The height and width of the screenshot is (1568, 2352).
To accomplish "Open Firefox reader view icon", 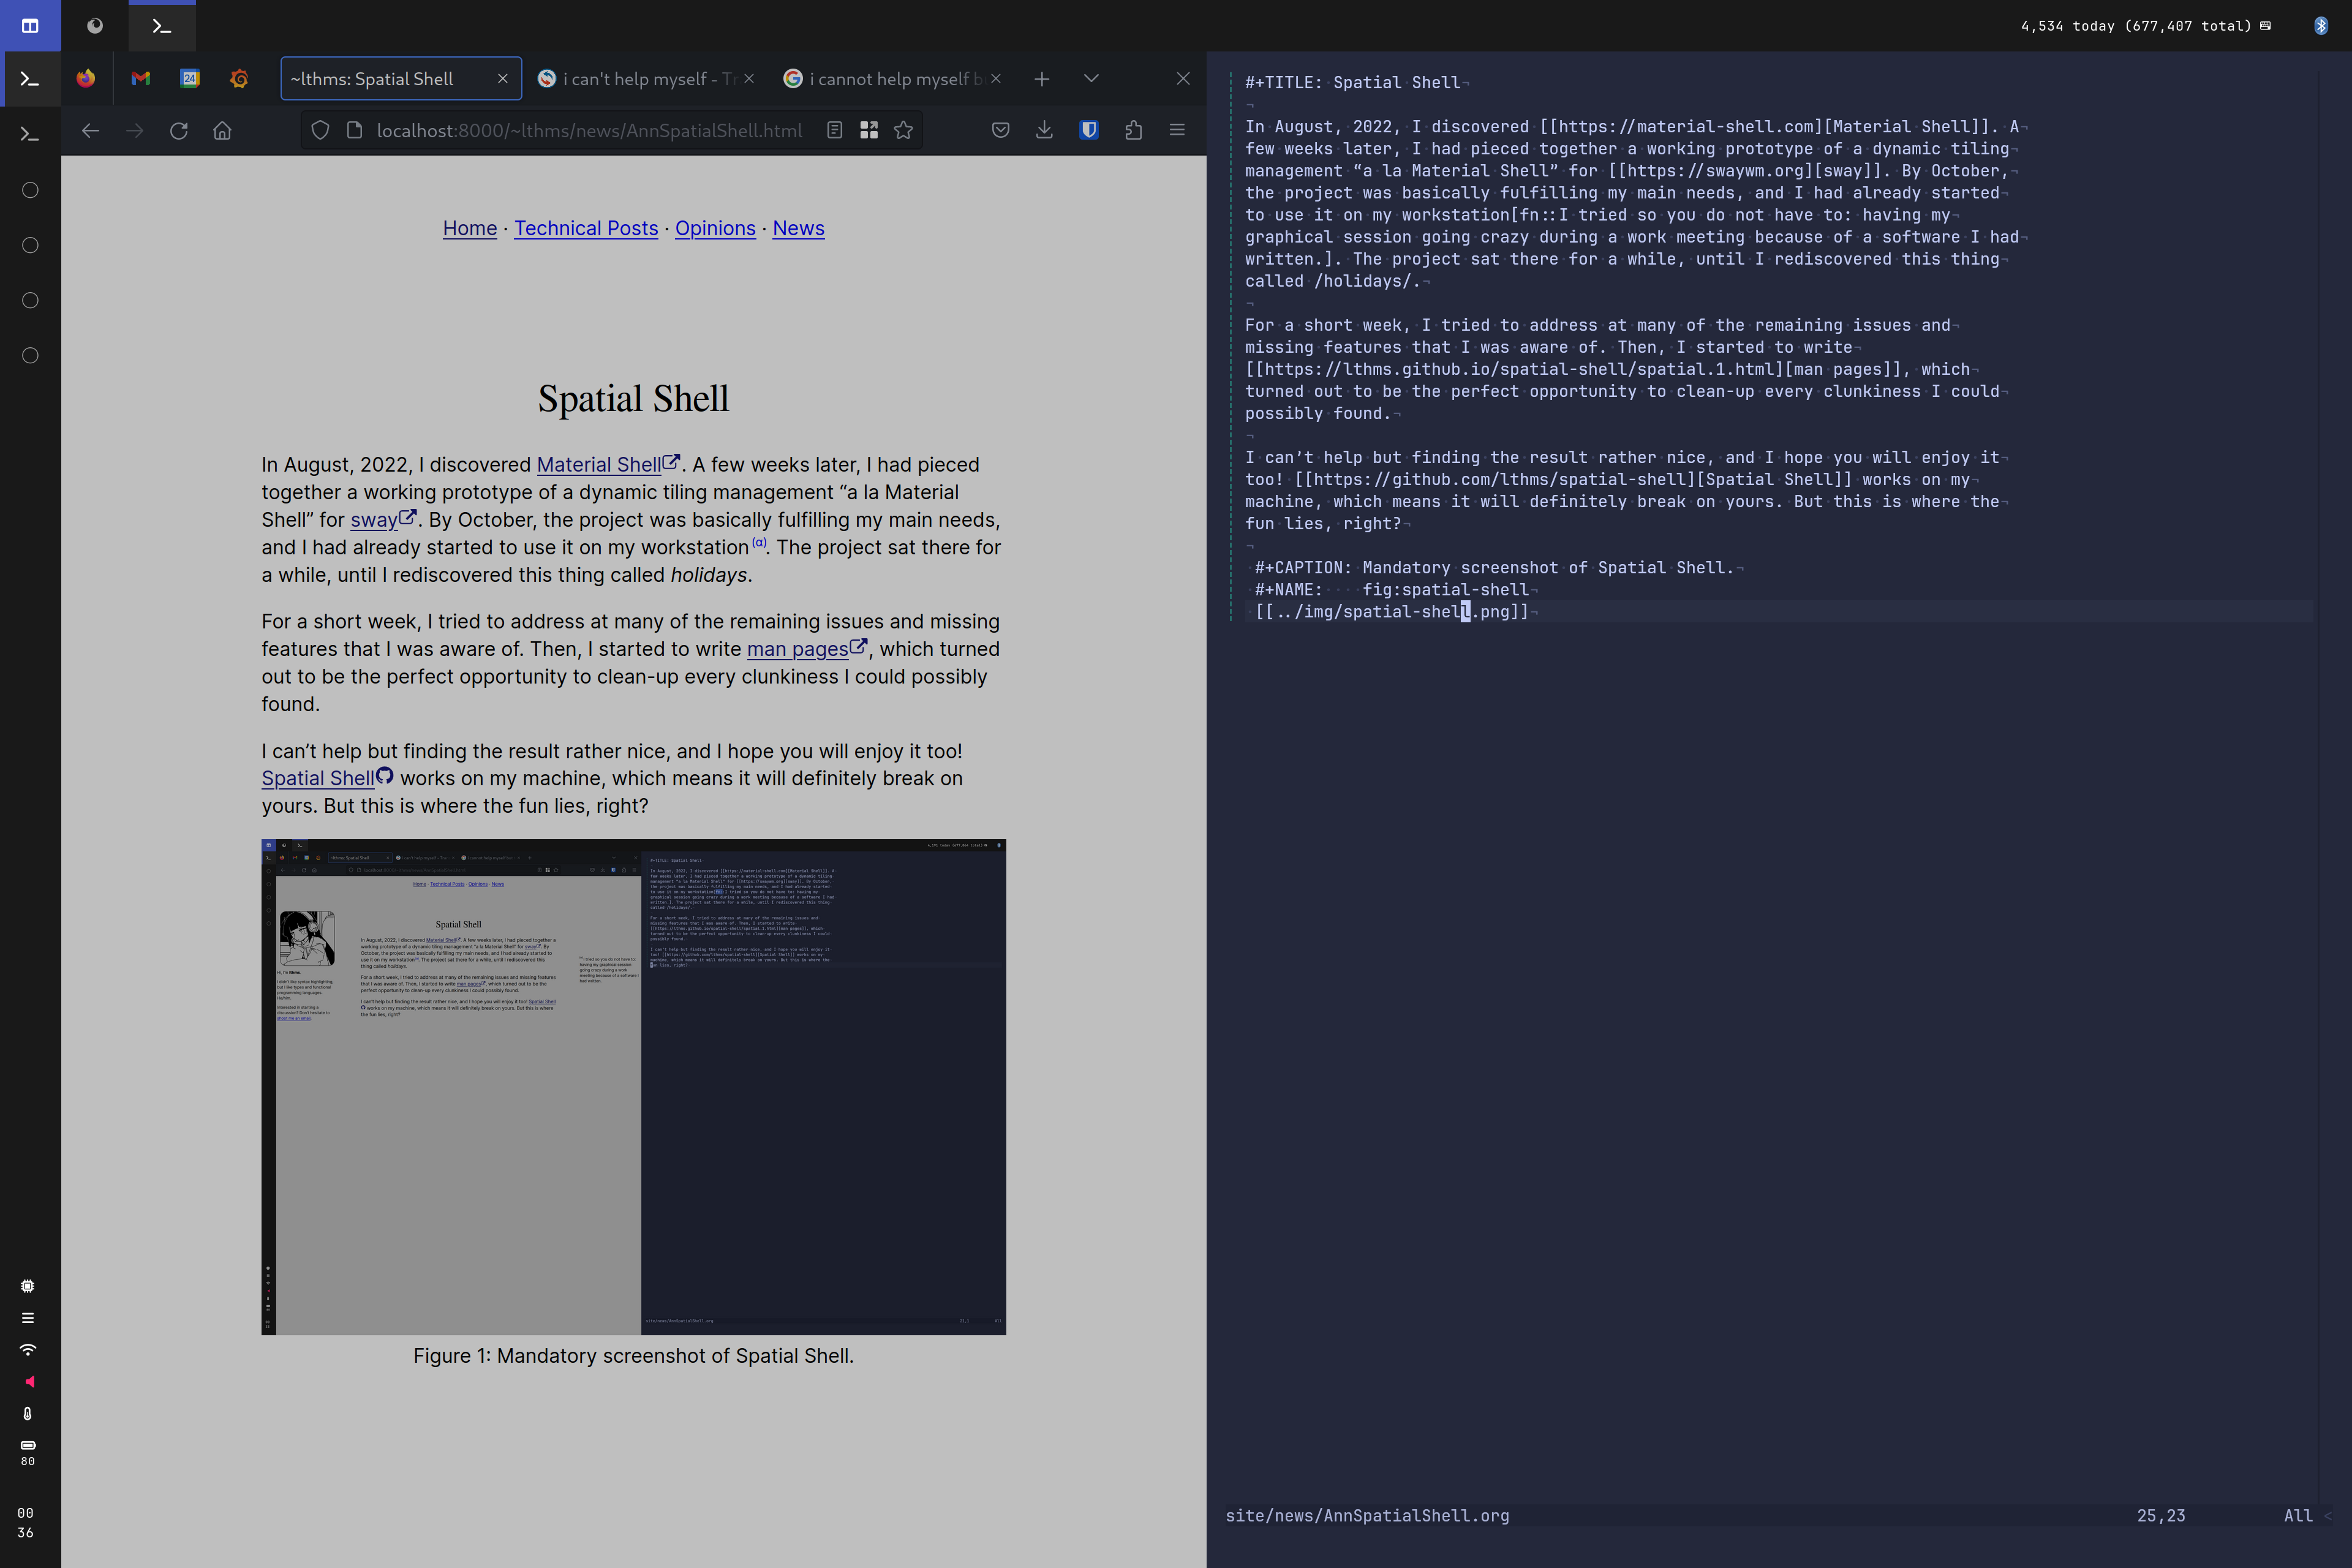I will pos(835,130).
